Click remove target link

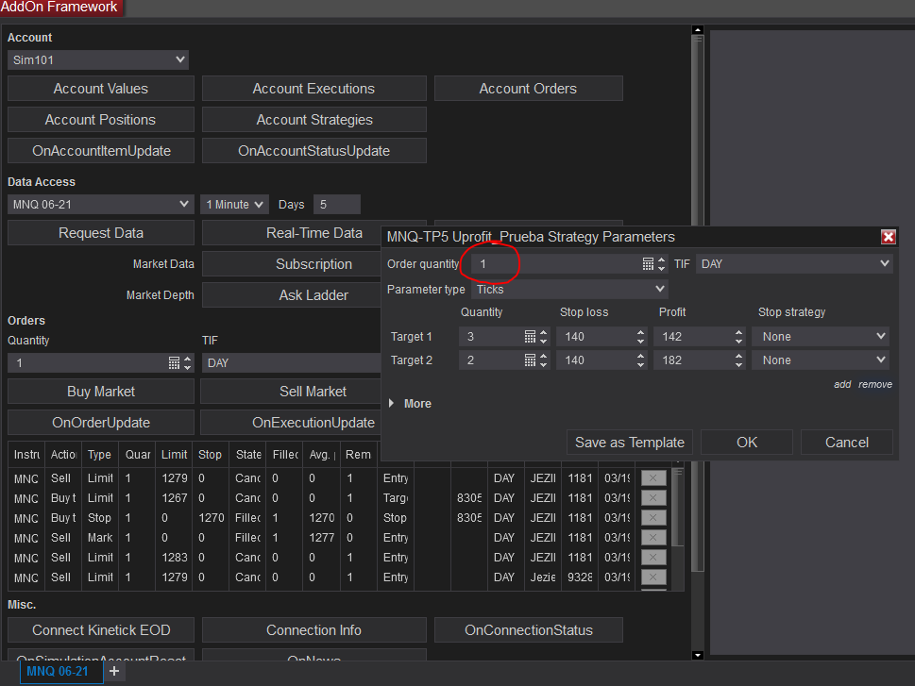click(x=874, y=384)
